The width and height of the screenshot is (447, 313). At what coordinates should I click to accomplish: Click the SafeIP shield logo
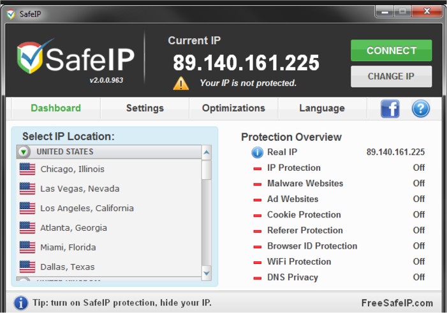(x=30, y=58)
